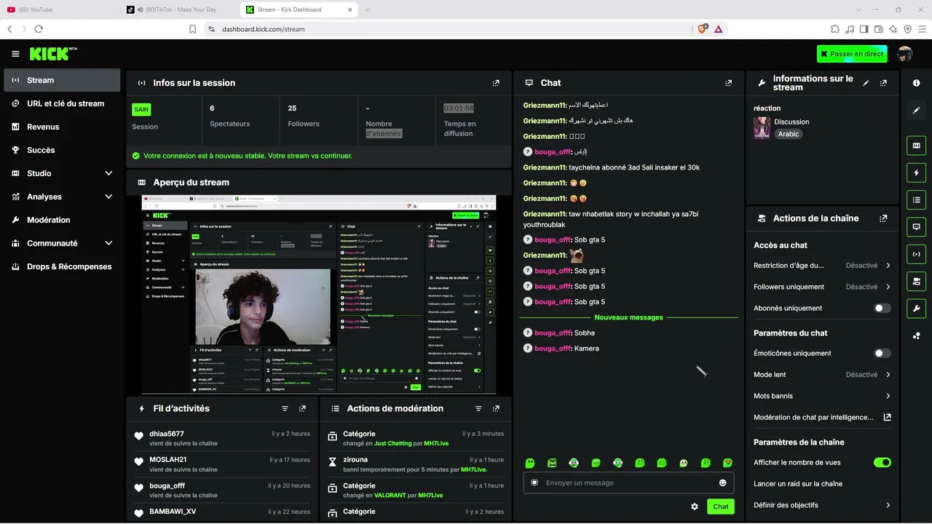The width and height of the screenshot is (932, 524).
Task: Toggle the chat bubble widget icon
Action: tap(916, 226)
